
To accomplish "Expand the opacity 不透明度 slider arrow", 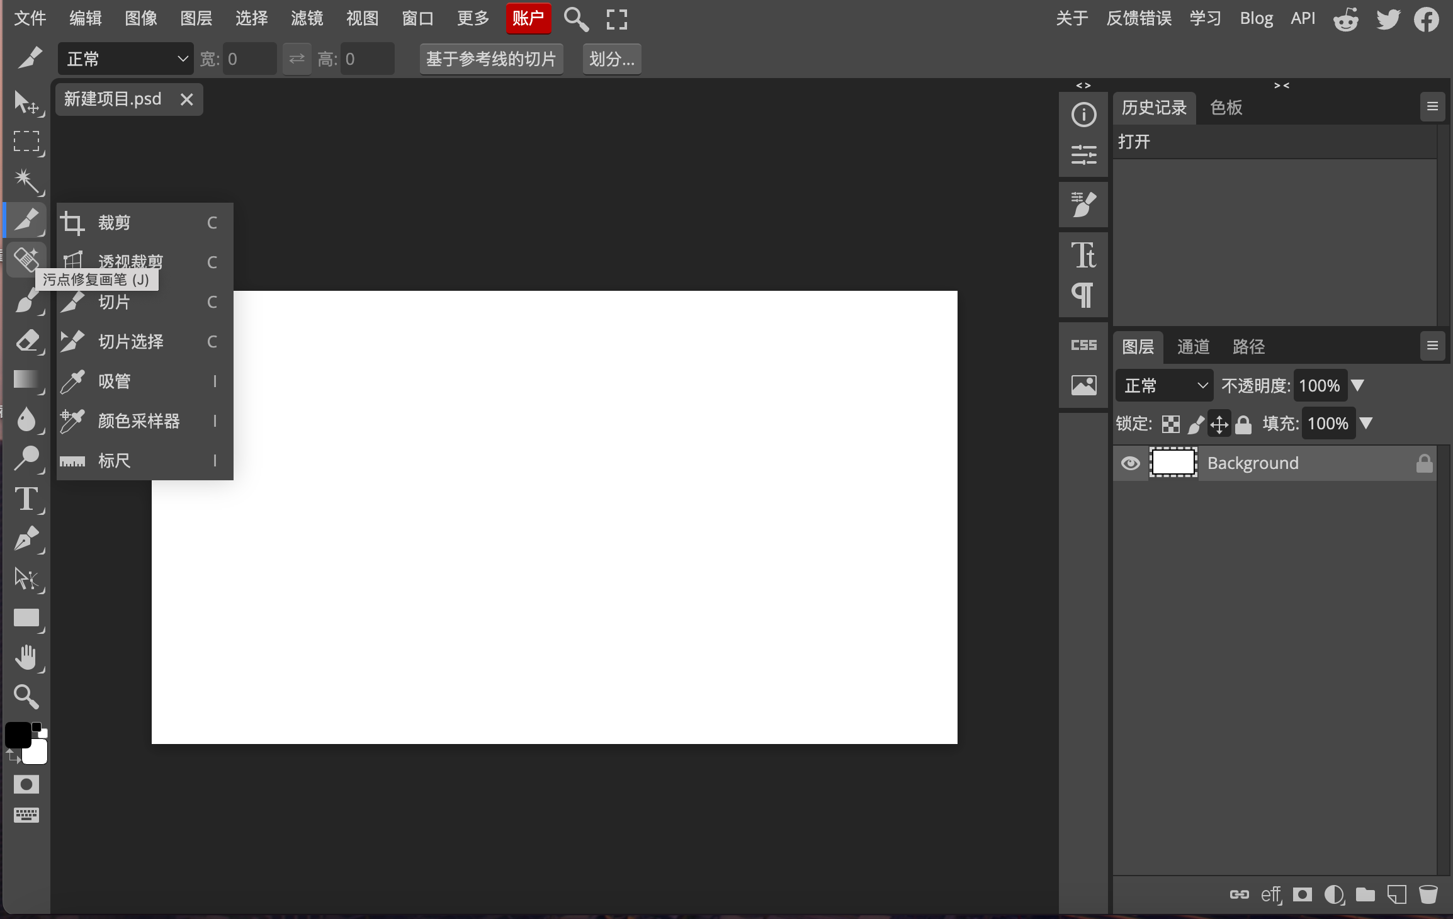I will coord(1358,385).
